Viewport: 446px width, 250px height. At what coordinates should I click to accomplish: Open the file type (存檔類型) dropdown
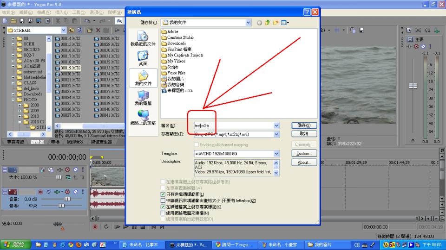pyautogui.click(x=276, y=134)
